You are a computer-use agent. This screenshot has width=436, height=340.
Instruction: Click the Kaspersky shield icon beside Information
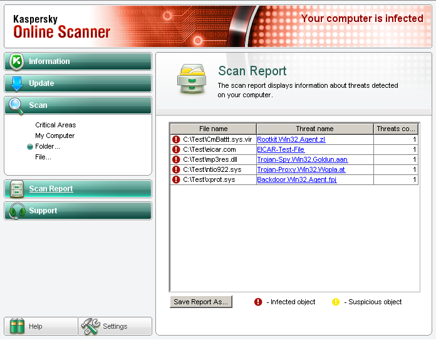coord(16,61)
